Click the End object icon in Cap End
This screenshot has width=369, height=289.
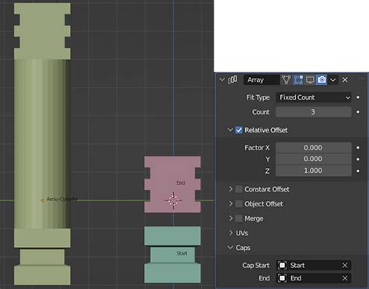click(x=283, y=278)
